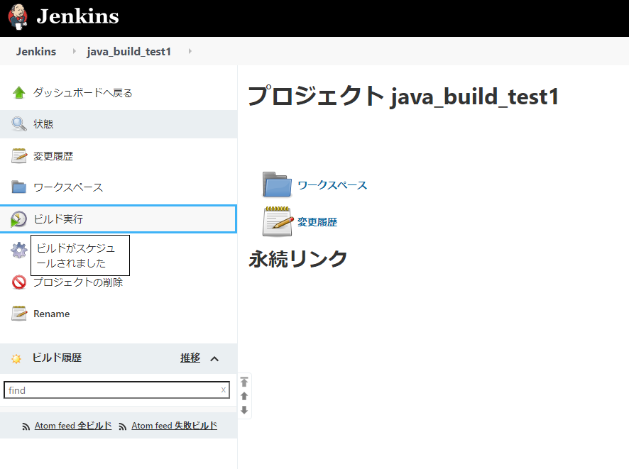The width and height of the screenshot is (629, 469).
Task: Open the 推移 build trend page
Action: click(x=190, y=358)
